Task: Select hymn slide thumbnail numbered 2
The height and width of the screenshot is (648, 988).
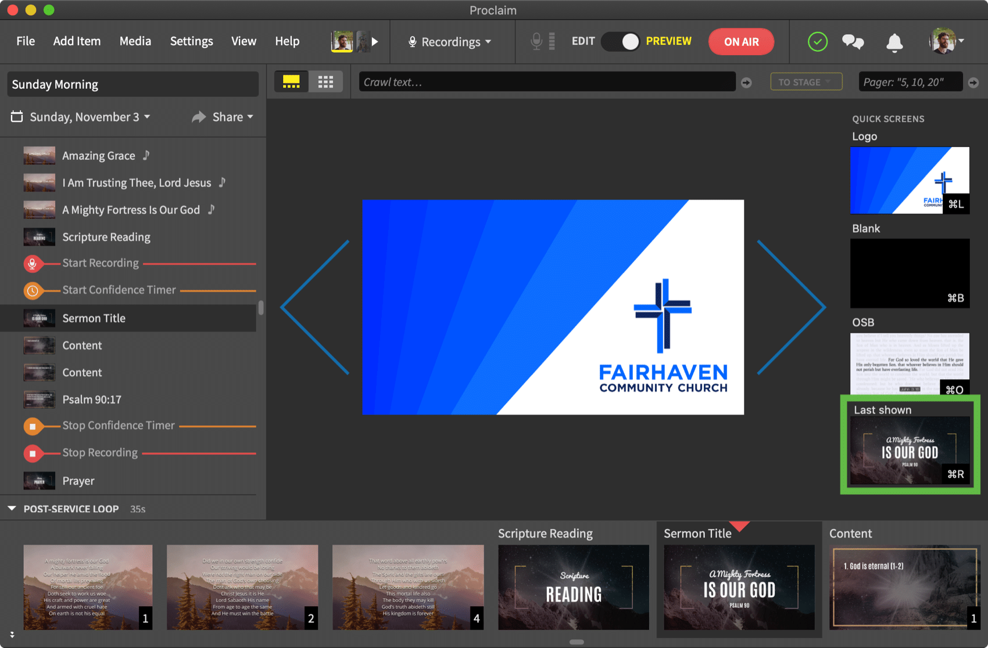Action: (242, 587)
